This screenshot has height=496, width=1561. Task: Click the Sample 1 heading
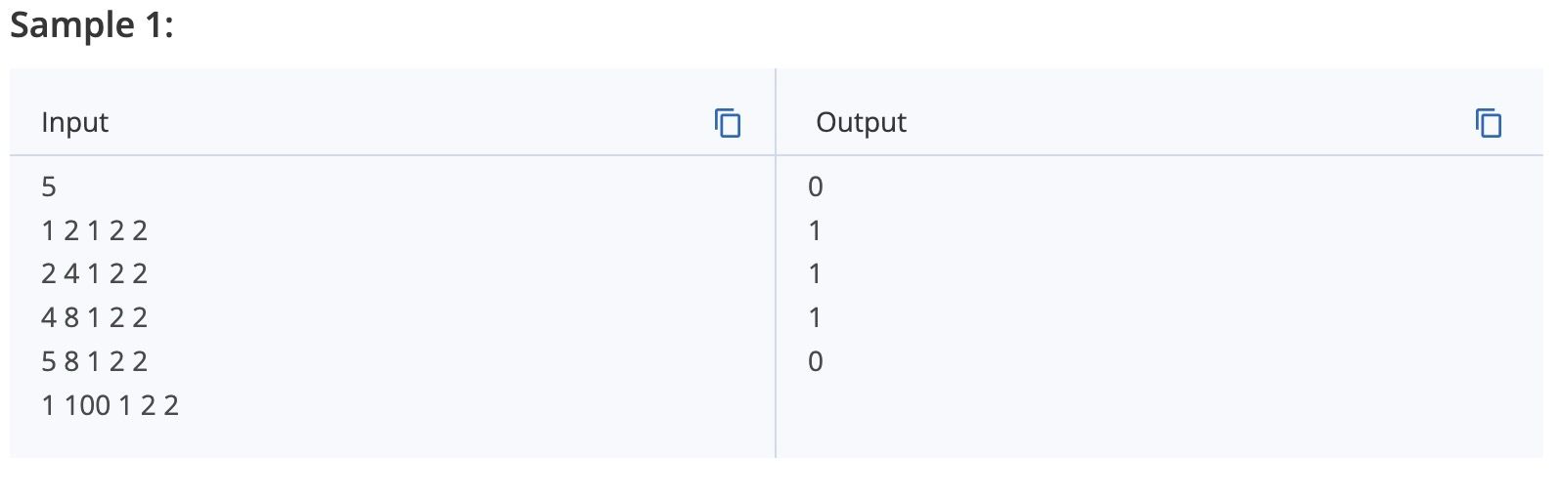click(92, 25)
